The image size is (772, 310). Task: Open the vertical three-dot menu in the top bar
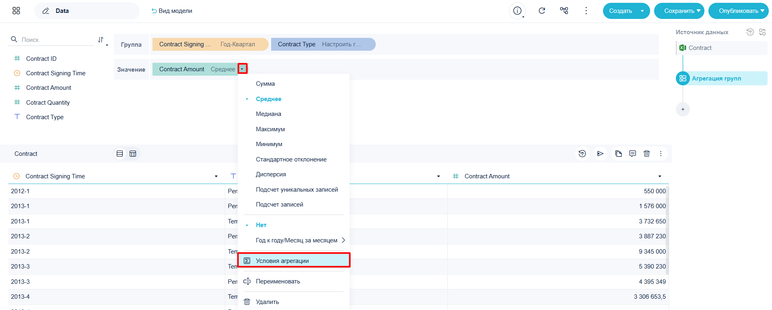pyautogui.click(x=586, y=11)
